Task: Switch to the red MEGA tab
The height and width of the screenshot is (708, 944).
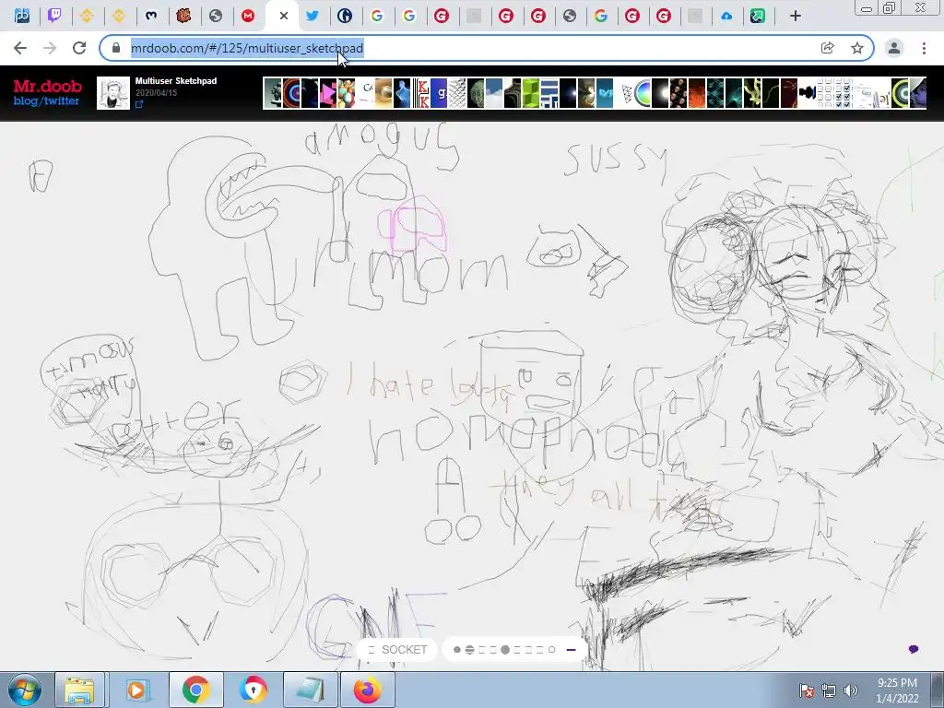Action: 248,16
